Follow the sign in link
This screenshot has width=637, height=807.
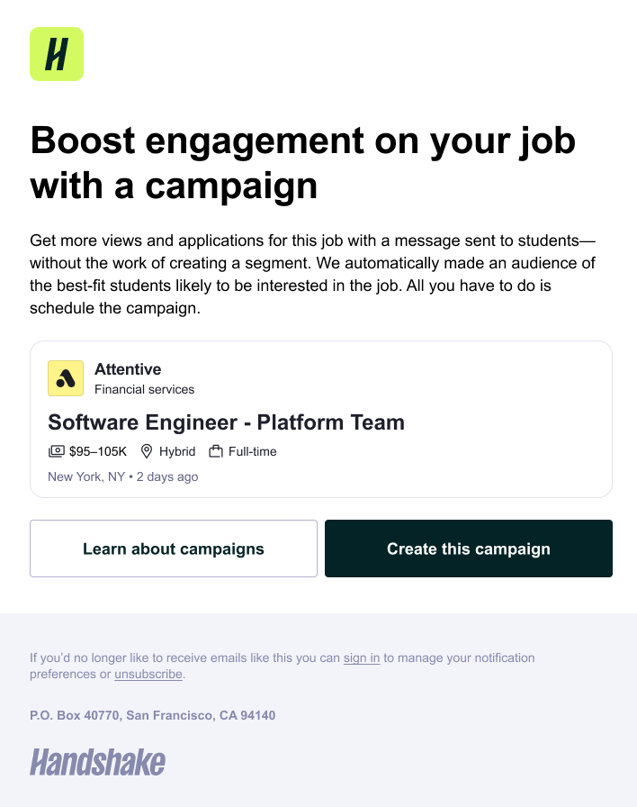tap(362, 657)
